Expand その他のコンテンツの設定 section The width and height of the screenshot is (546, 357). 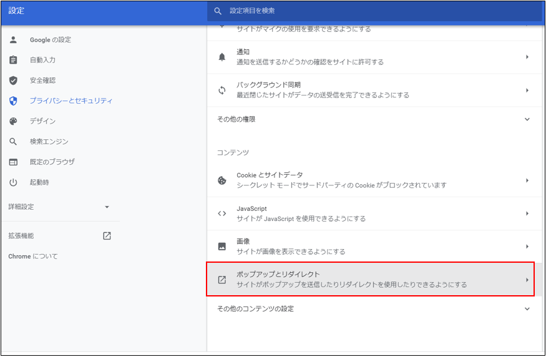coord(527,309)
